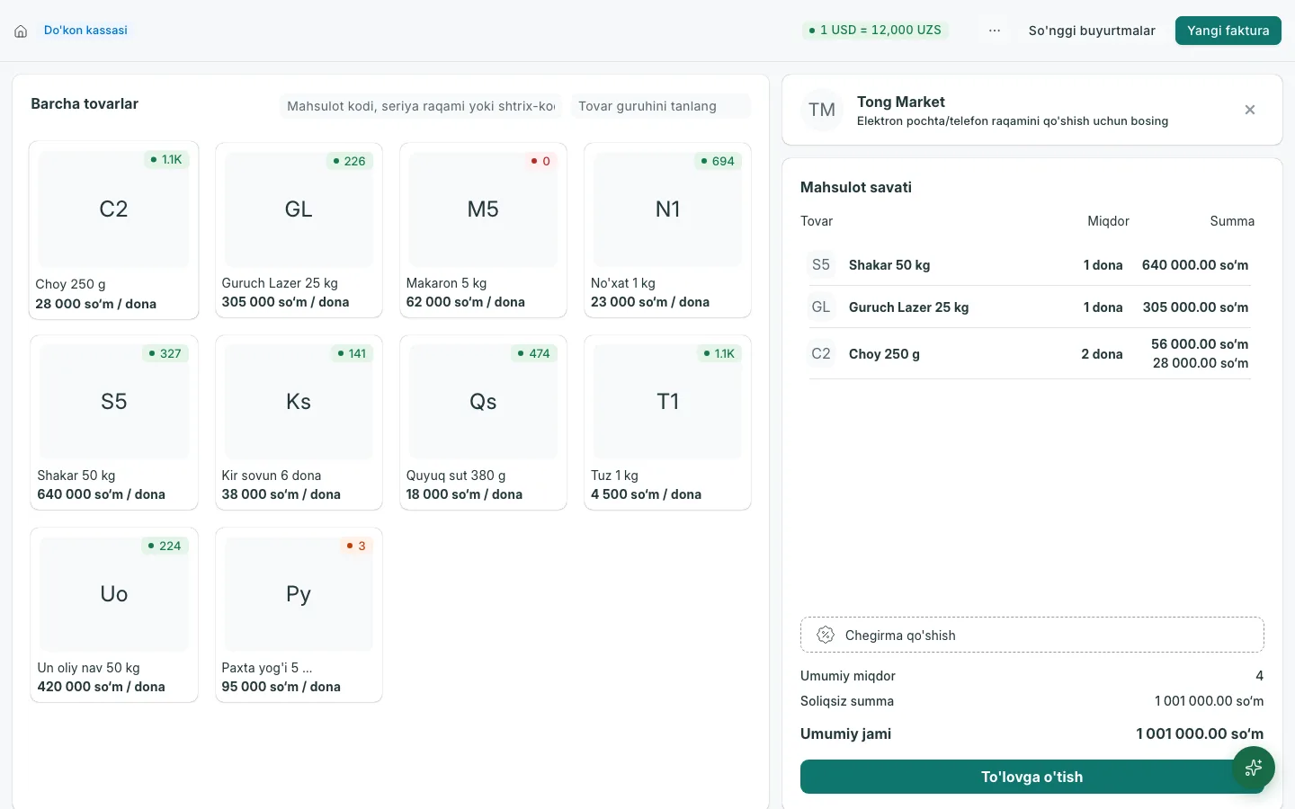The height and width of the screenshot is (809, 1295).
Task: Select the Un oliy nav 50 kg card
Action: [114, 615]
